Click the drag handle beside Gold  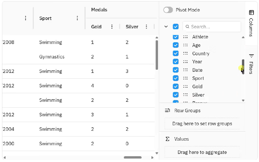tap(185, 86)
